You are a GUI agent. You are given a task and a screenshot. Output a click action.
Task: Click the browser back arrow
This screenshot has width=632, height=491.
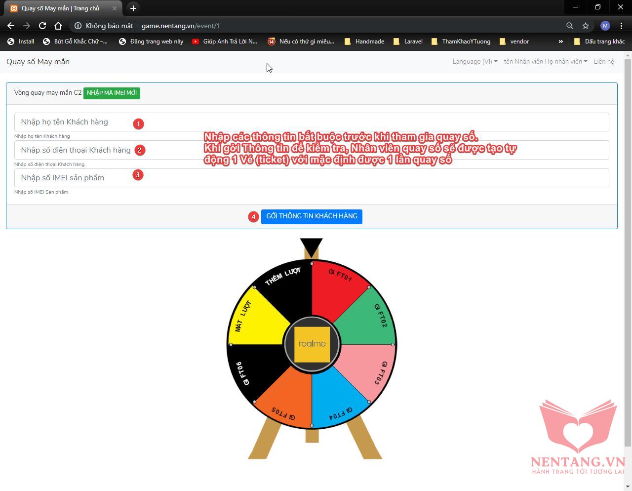[x=11, y=26]
